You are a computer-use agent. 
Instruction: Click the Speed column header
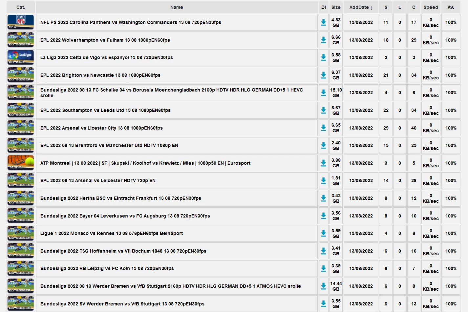431,7
